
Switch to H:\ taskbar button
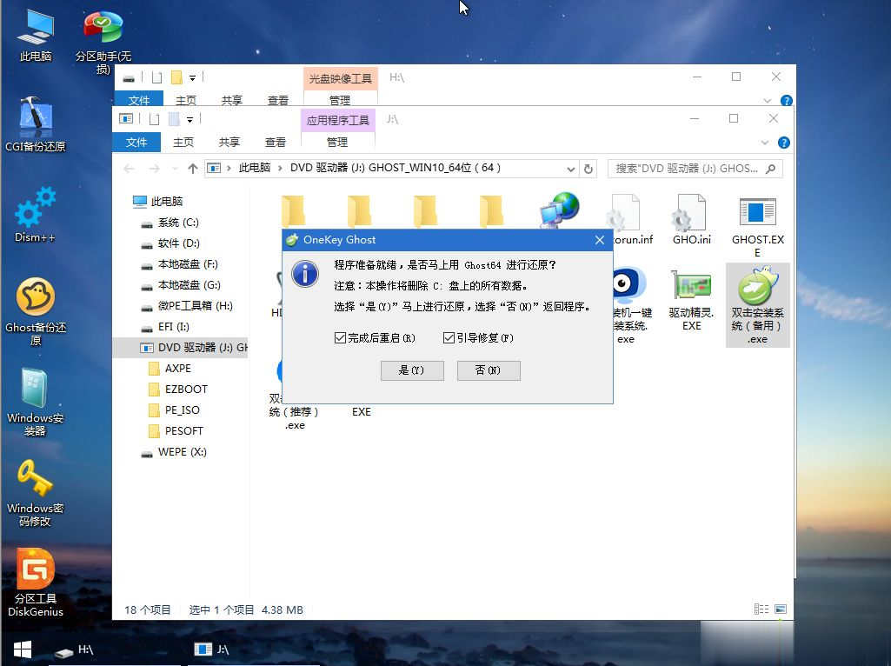[x=114, y=649]
